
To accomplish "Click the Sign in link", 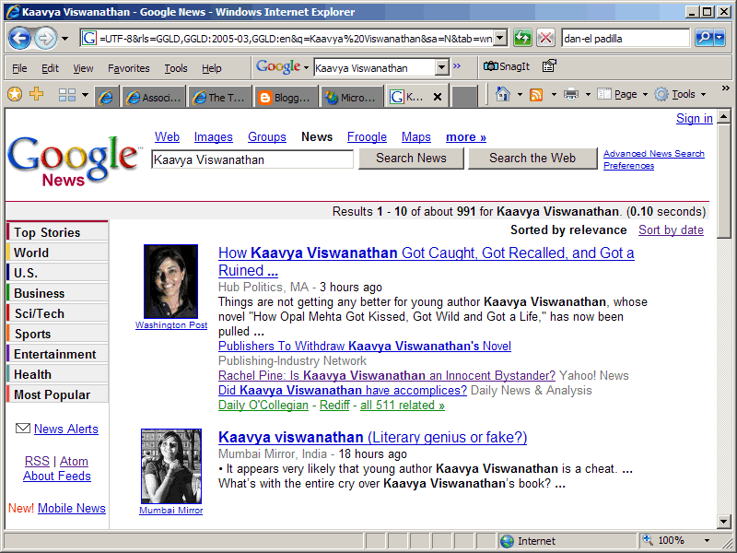I will click(x=695, y=119).
